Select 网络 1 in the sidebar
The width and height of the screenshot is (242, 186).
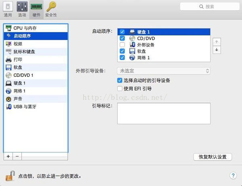(35, 91)
